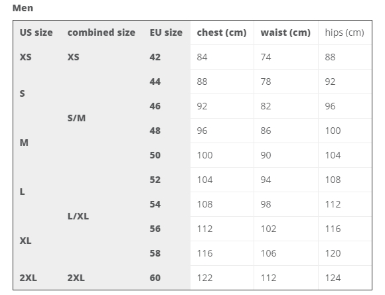Select hips value 100 for EU 48
385x295 pixels.
pos(345,131)
